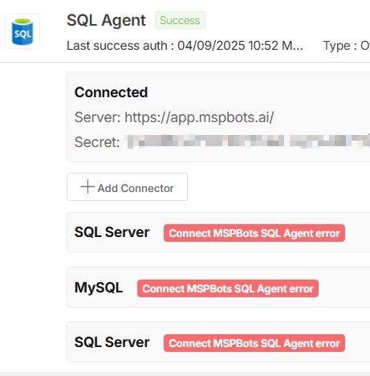Click the Add Connector button
Screen dimensions: 370x376
pyautogui.click(x=127, y=186)
